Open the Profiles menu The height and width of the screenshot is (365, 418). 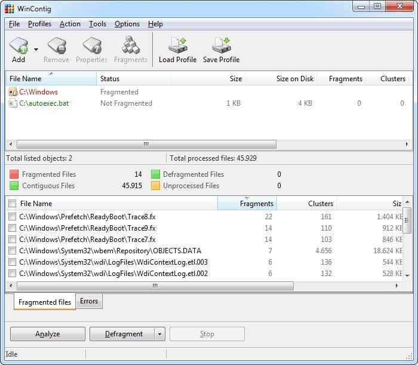pyautogui.click(x=40, y=24)
